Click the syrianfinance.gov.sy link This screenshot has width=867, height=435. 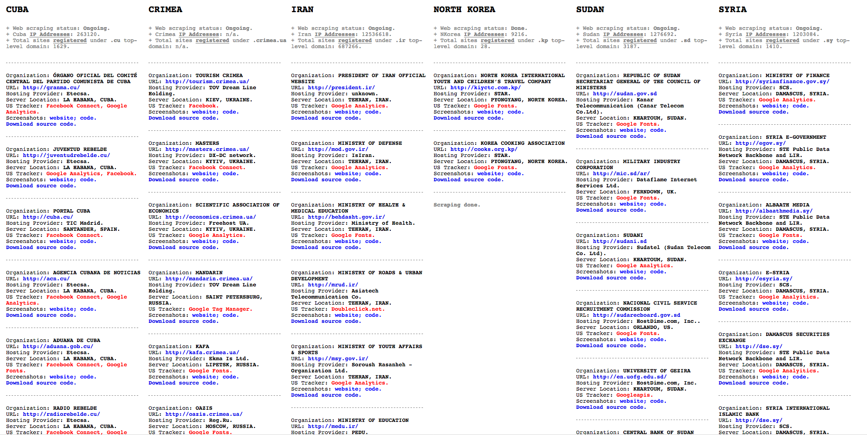782,81
